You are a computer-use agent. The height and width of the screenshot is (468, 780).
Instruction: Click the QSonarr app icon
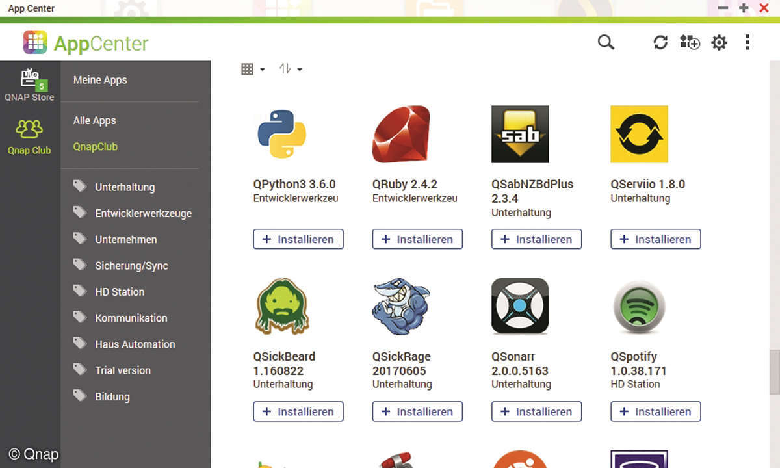(520, 307)
